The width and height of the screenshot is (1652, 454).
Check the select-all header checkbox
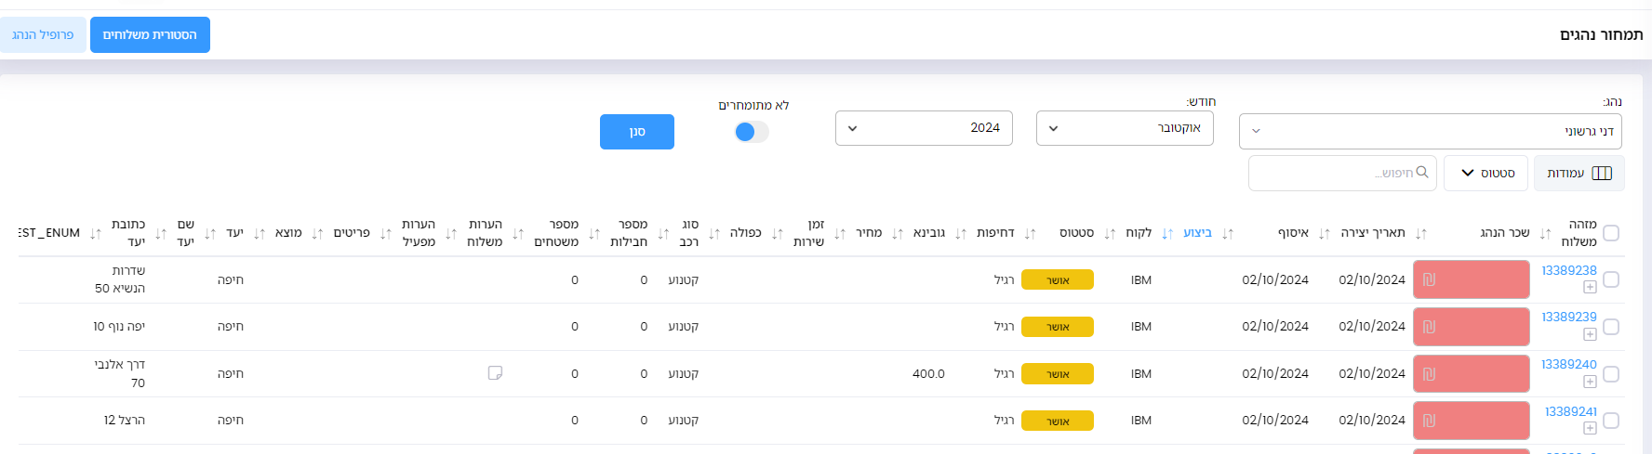[1611, 233]
